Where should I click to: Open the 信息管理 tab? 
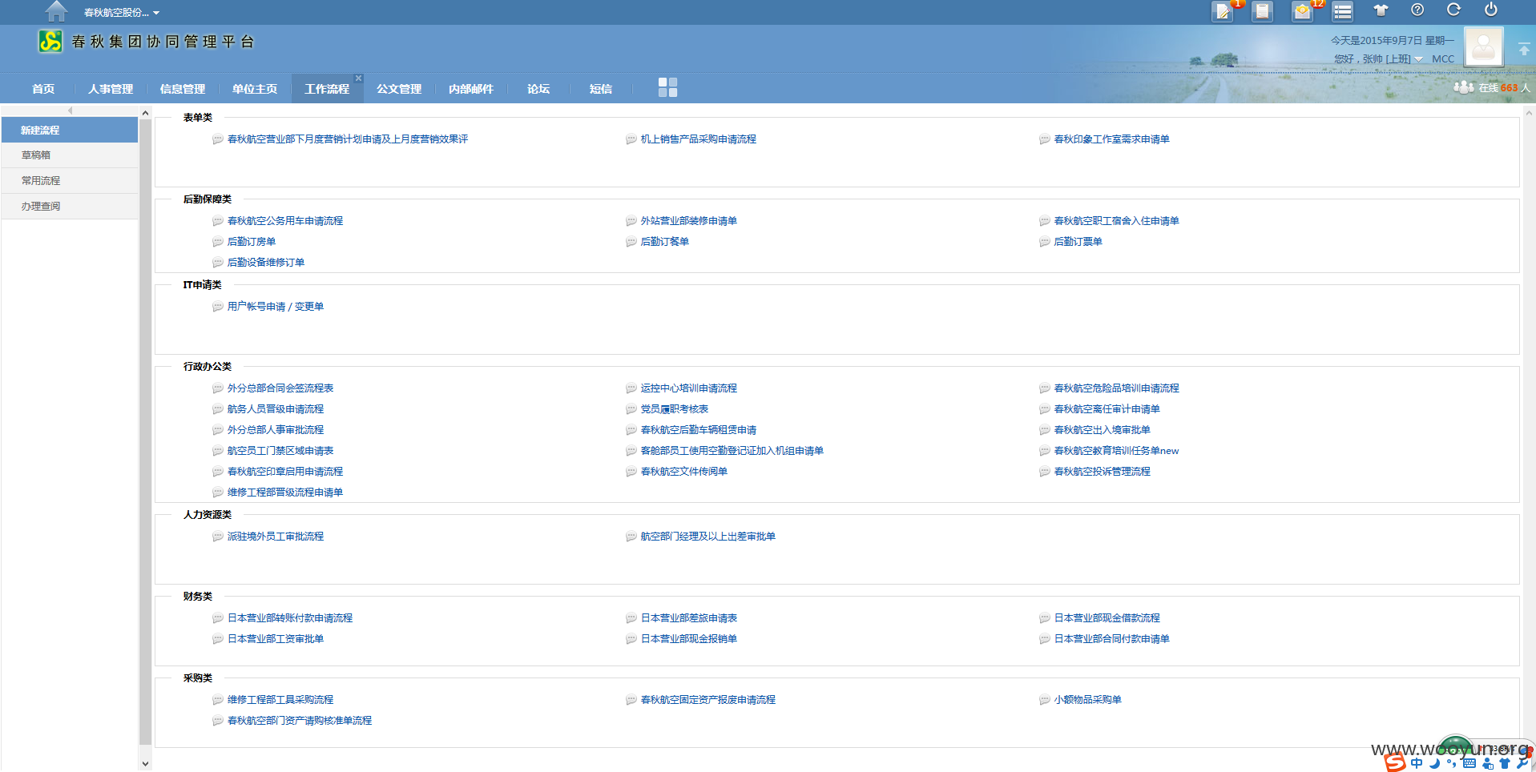[x=183, y=89]
